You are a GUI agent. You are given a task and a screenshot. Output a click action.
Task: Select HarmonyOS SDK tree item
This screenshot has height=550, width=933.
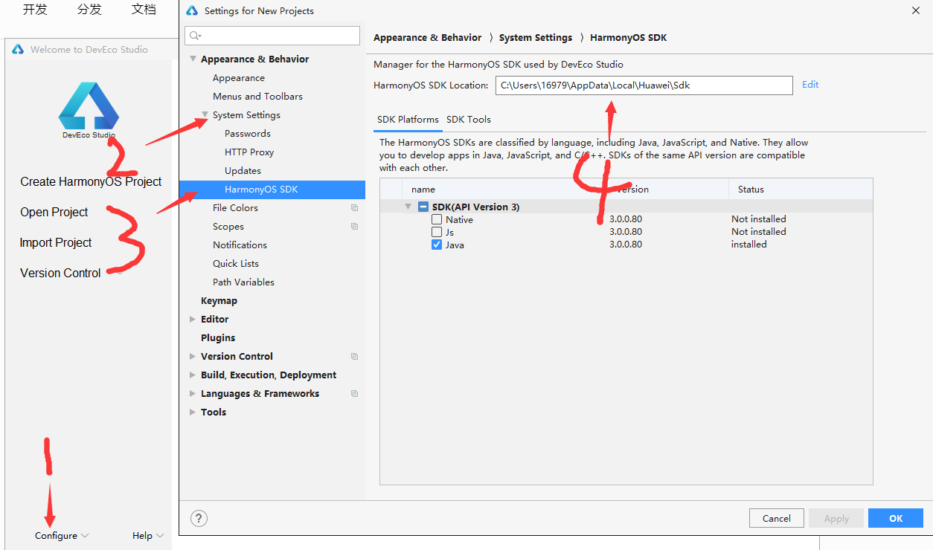272,190
